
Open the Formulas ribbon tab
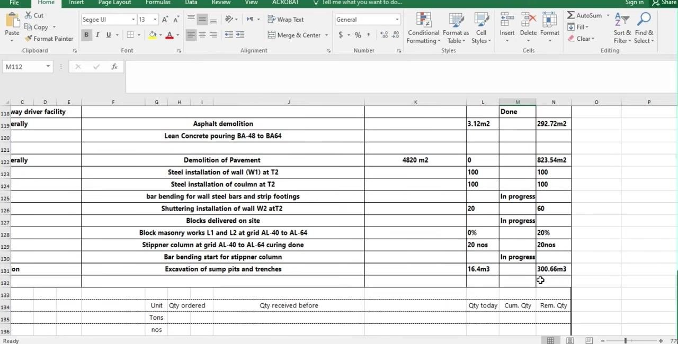coord(158,3)
